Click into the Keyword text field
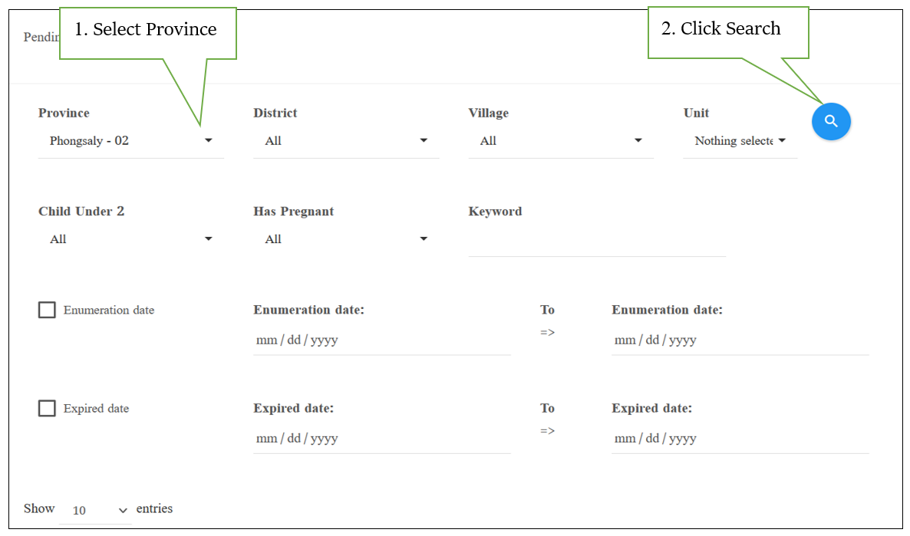Viewport: 910px width, 536px height. pos(597,240)
